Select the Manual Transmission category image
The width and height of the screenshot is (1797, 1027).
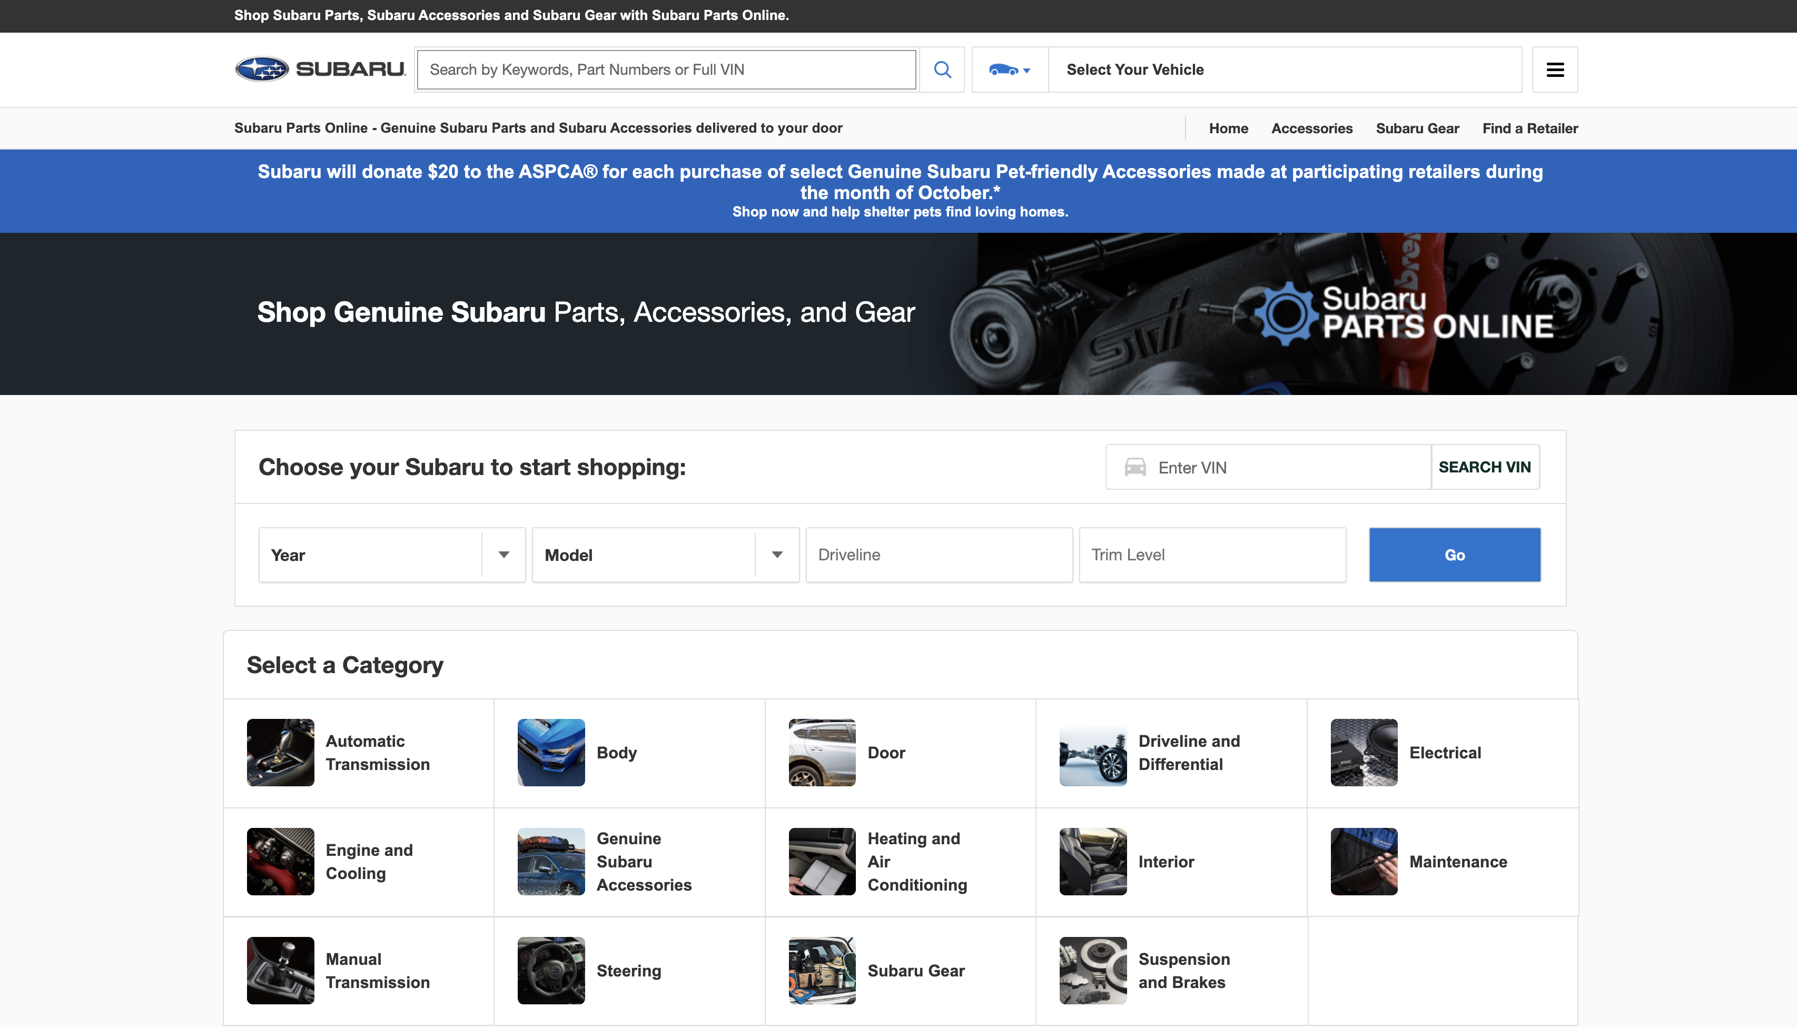[281, 971]
